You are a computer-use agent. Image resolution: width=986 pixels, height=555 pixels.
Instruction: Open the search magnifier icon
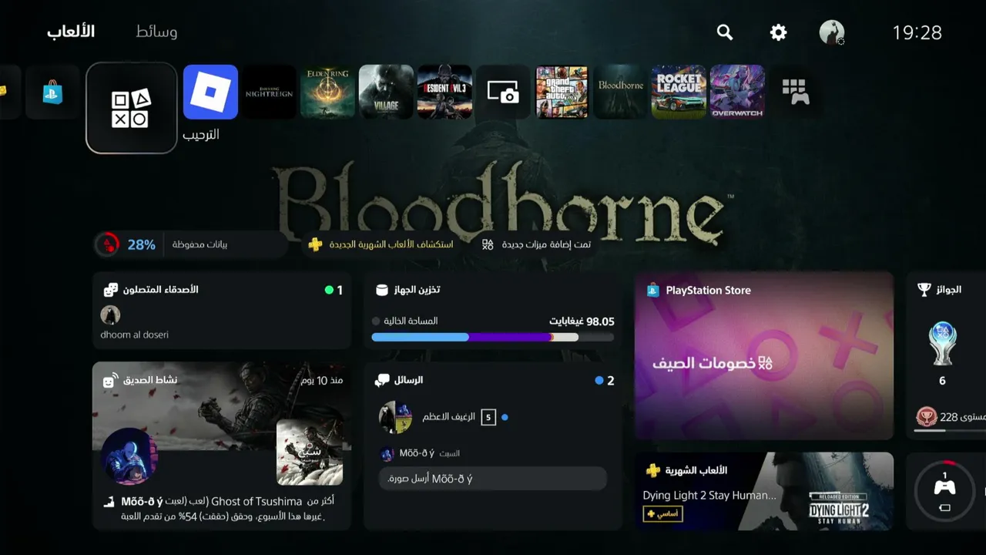point(725,32)
